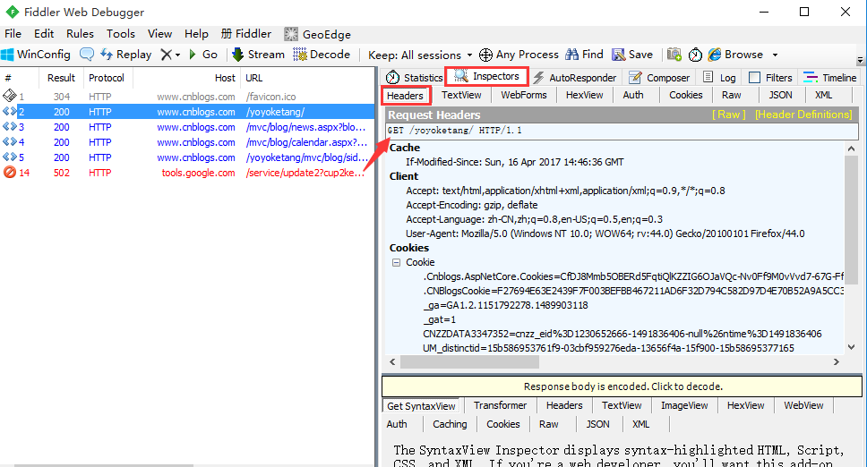Open the Rules menu
867x467 pixels.
click(x=81, y=34)
